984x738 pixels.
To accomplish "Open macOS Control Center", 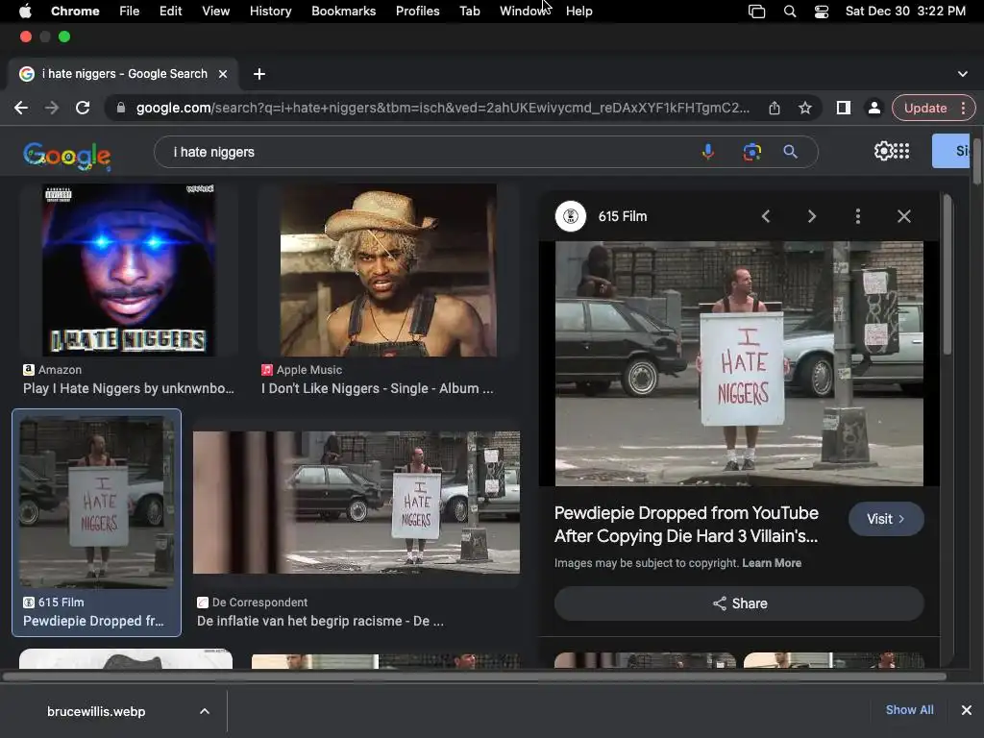I will pyautogui.click(x=821, y=12).
